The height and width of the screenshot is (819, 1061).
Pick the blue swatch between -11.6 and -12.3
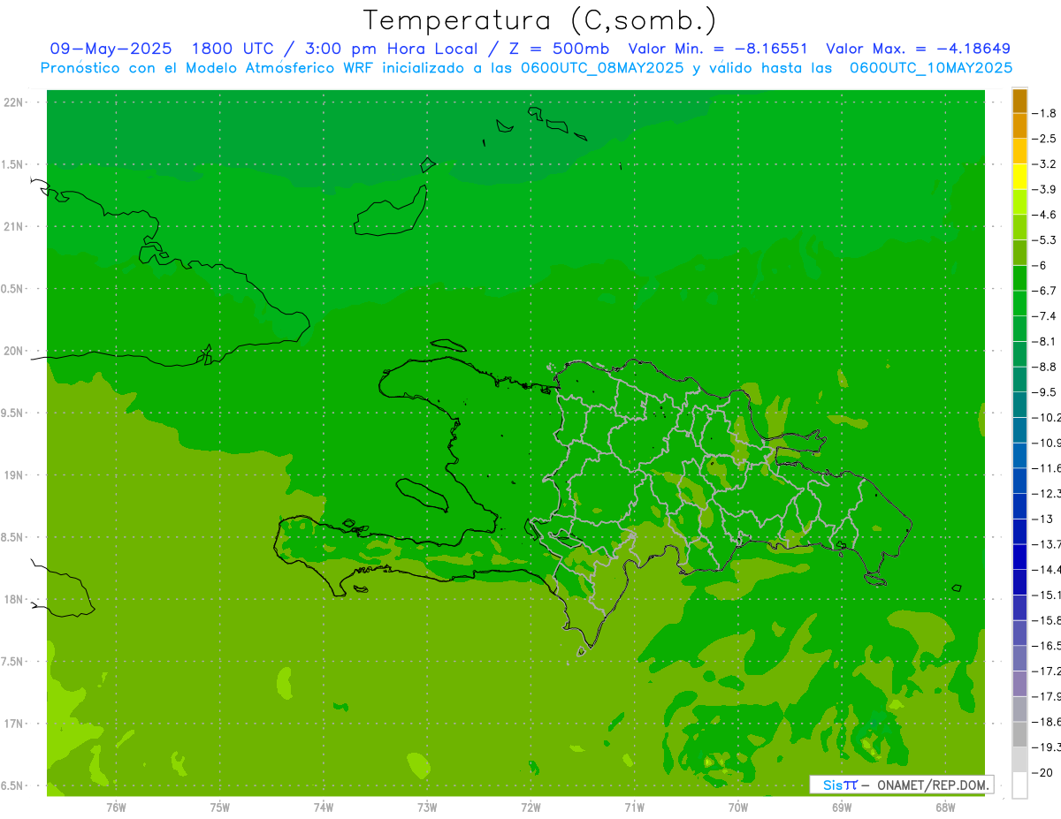[1019, 482]
